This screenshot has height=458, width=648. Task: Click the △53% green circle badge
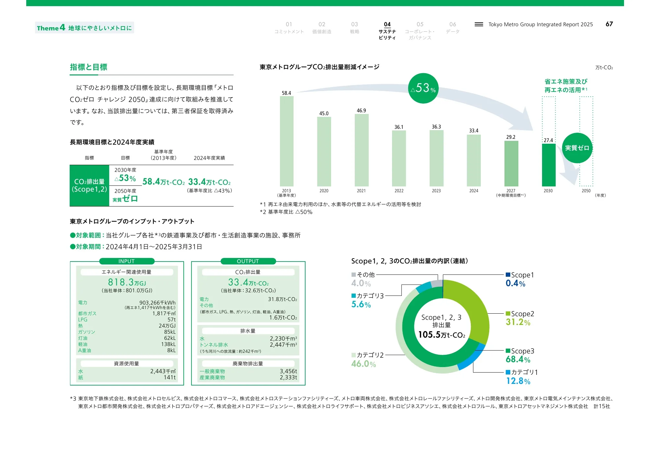click(423, 88)
